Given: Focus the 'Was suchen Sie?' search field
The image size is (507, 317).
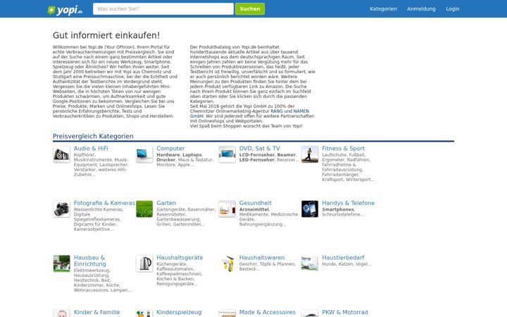Looking at the screenshot, I should [163, 8].
